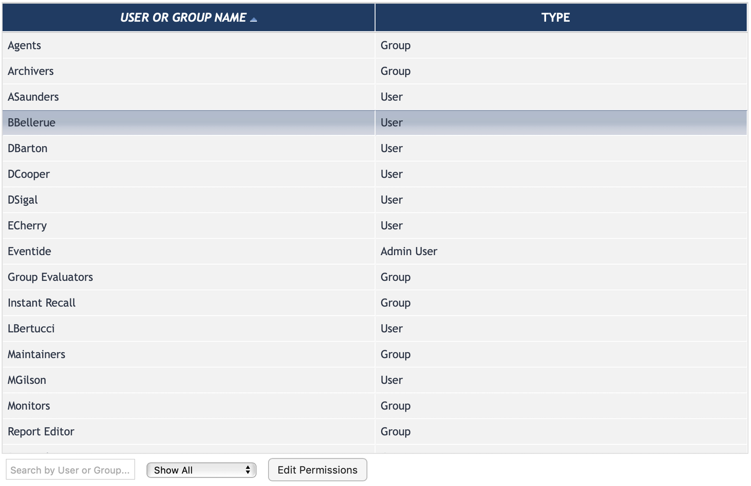Select the Maintainers group row
The width and height of the screenshot is (751, 486).
coord(37,354)
